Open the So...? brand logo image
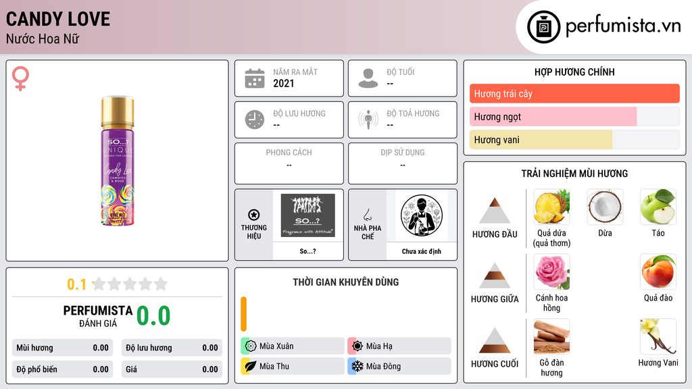This screenshot has width=692, height=389. tap(308, 215)
